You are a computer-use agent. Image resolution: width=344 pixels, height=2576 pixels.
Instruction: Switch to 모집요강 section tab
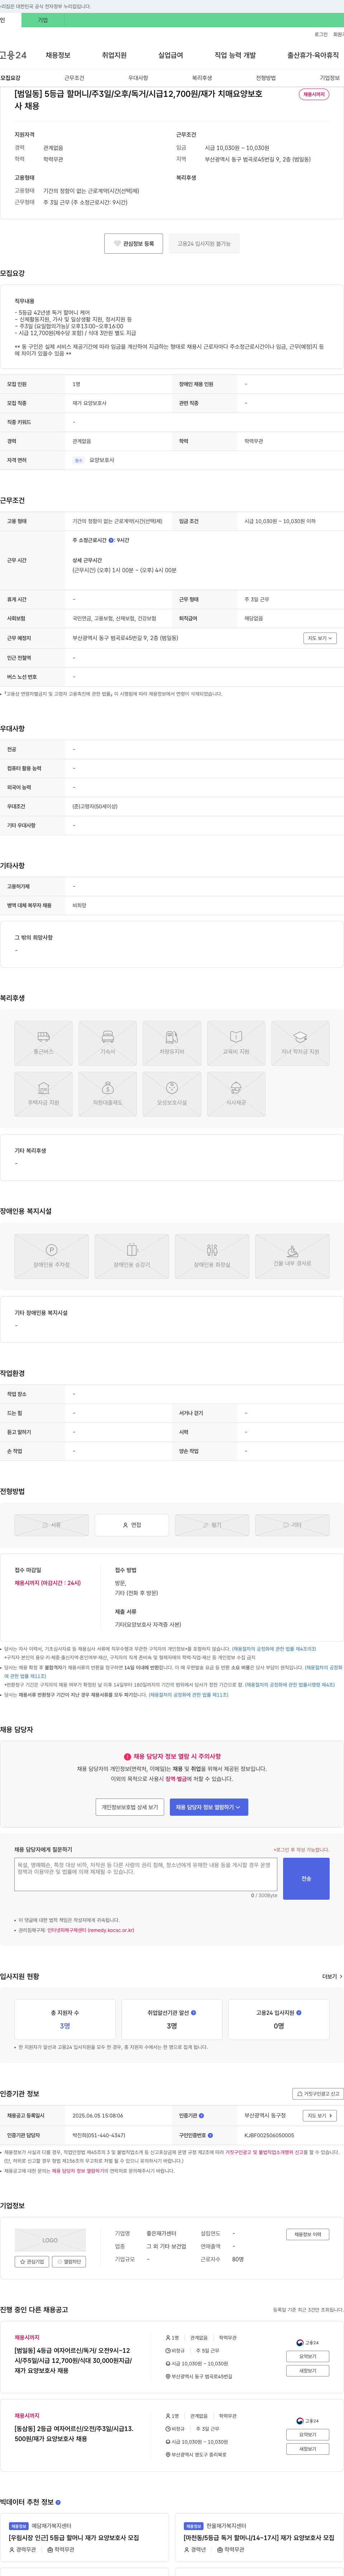coord(10,77)
